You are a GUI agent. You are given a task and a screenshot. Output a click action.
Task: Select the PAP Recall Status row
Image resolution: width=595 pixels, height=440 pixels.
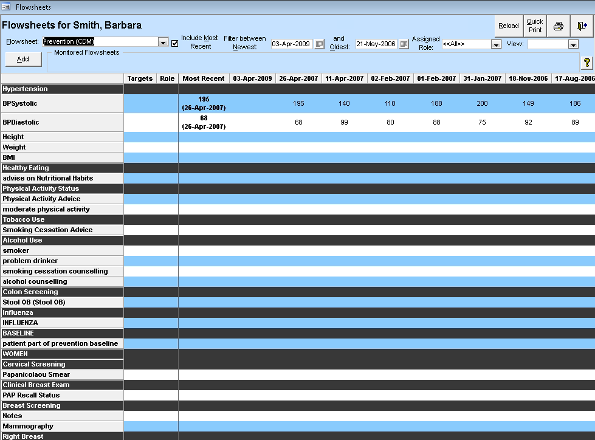coord(62,395)
